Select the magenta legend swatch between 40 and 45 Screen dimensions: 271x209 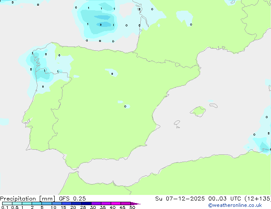pyautogui.click(x=116, y=203)
